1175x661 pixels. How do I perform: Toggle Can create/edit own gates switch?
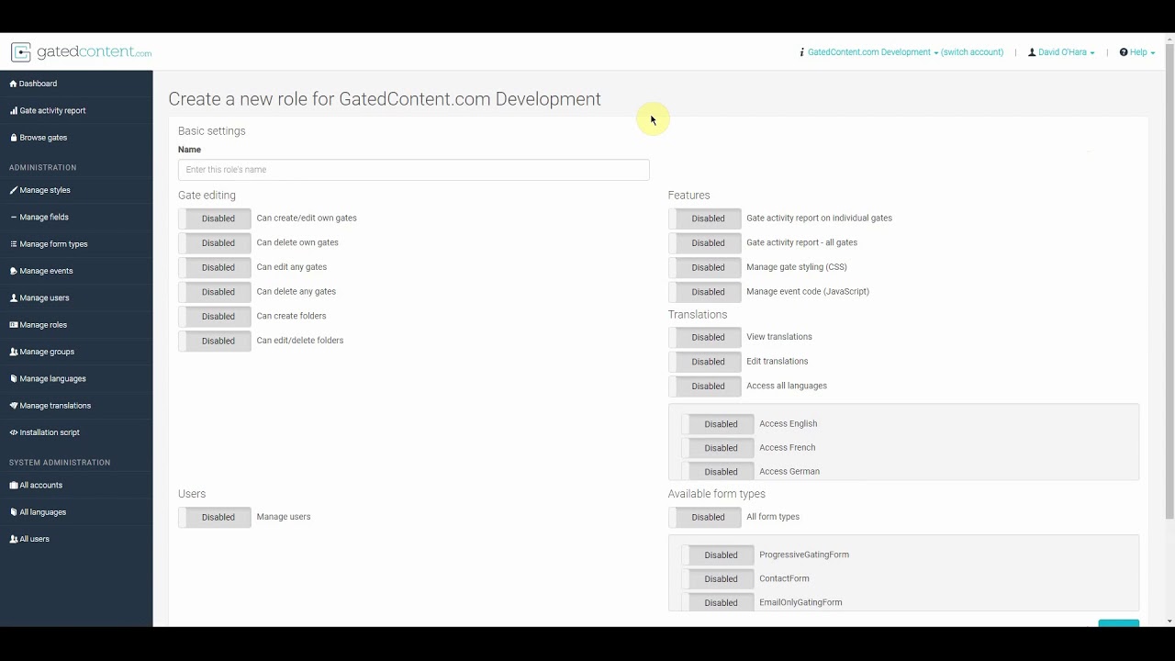(x=215, y=218)
